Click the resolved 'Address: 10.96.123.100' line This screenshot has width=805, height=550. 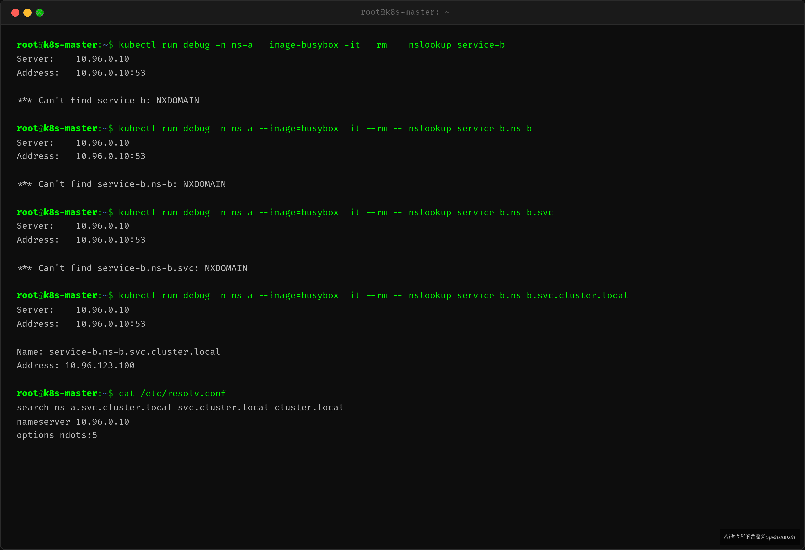[76, 366]
